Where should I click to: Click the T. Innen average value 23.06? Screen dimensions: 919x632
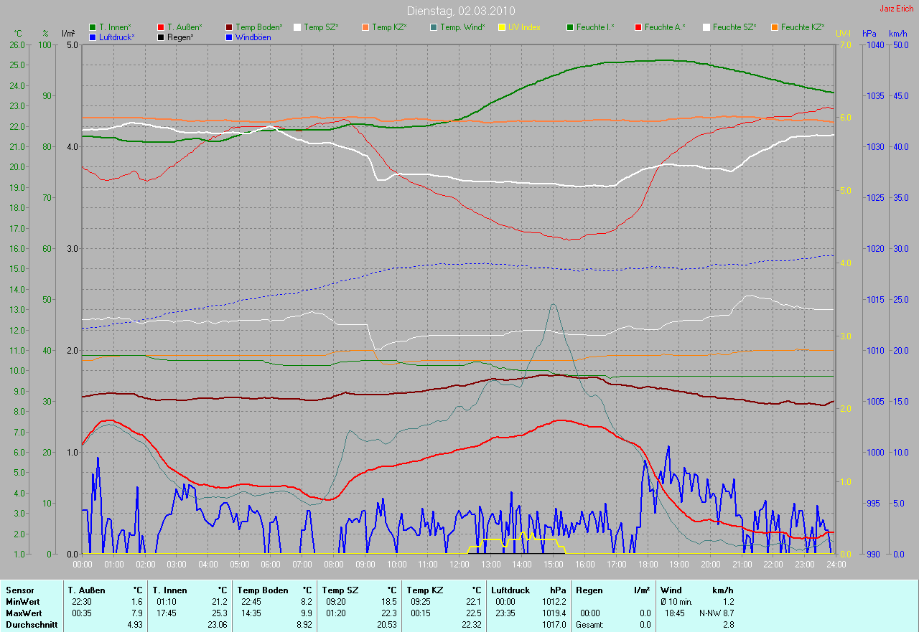(218, 625)
